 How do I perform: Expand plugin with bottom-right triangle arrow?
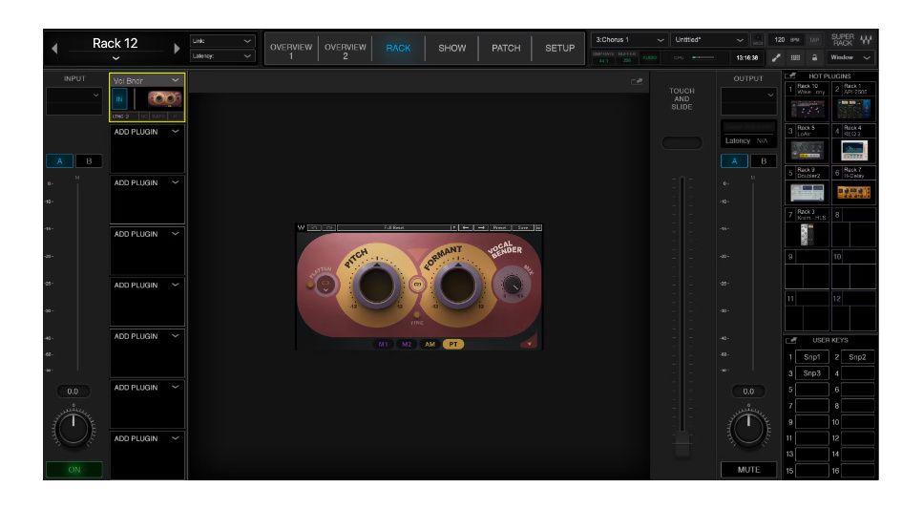coord(529,343)
